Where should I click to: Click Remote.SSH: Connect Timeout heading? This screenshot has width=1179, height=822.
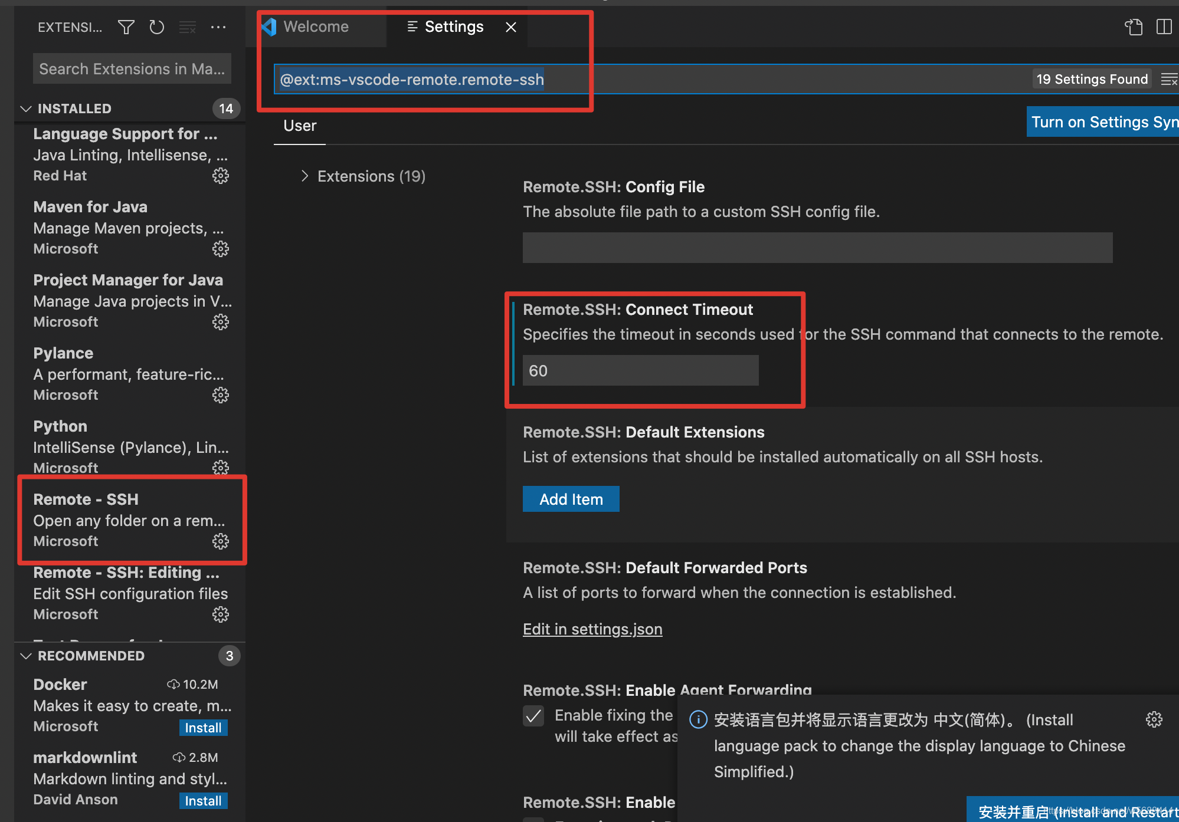638,310
